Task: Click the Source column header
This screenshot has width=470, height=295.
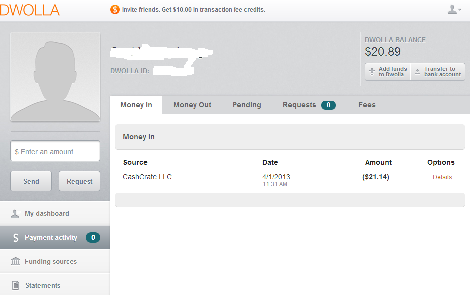Action: (x=135, y=162)
